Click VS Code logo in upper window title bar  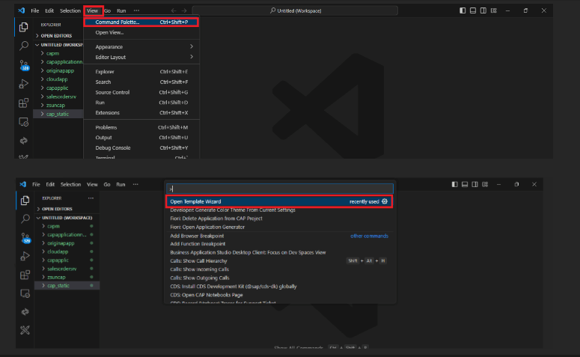pyautogui.click(x=22, y=10)
